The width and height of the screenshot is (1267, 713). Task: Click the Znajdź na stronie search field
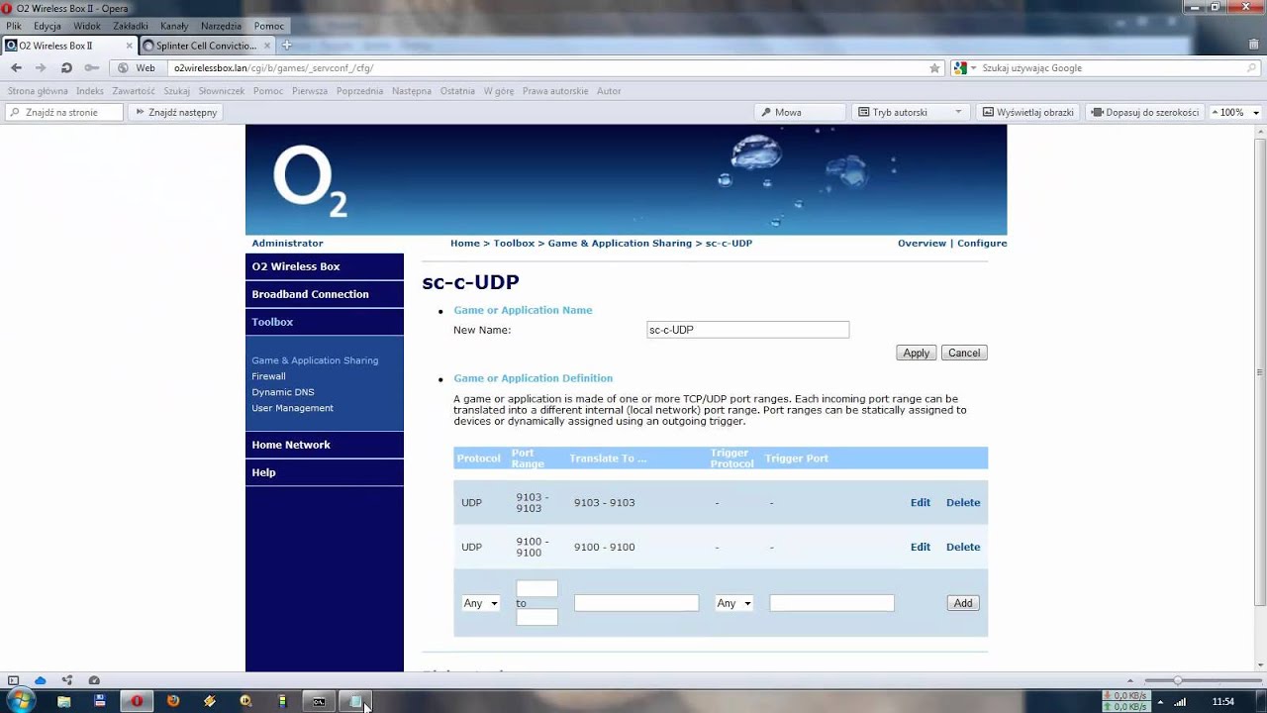[64, 112]
